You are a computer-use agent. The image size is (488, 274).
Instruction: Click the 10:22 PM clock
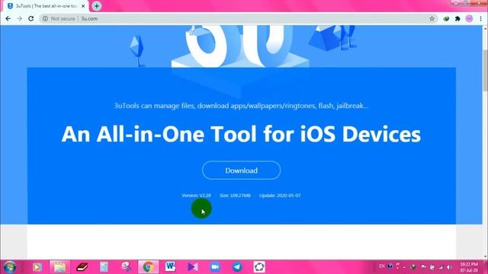point(469,267)
